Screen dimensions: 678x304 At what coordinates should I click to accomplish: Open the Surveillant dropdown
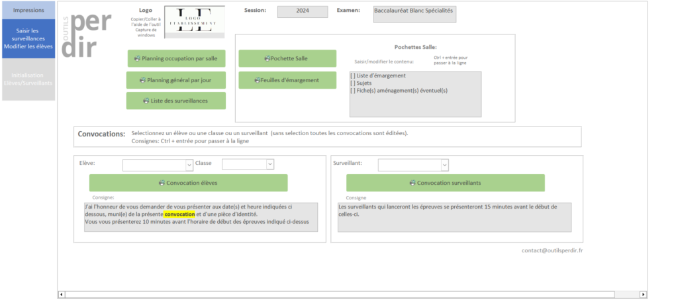444,164
